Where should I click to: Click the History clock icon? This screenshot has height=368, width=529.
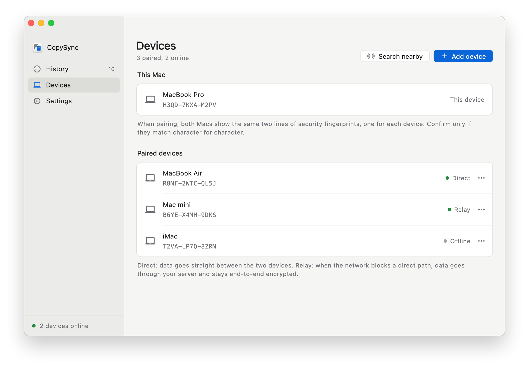(37, 69)
